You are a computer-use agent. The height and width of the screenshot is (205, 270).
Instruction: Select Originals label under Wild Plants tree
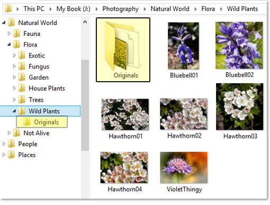(x=46, y=122)
